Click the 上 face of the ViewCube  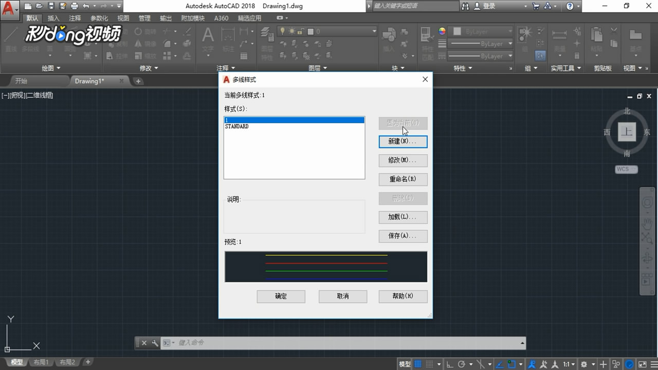627,132
